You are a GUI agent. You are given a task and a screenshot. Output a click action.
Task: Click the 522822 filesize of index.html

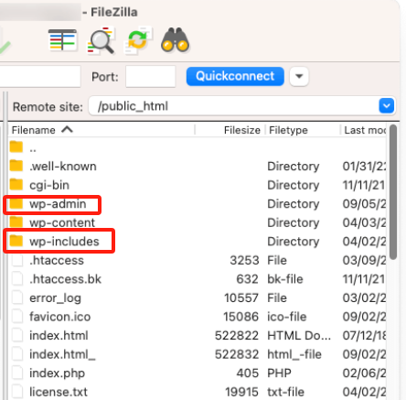[237, 336]
